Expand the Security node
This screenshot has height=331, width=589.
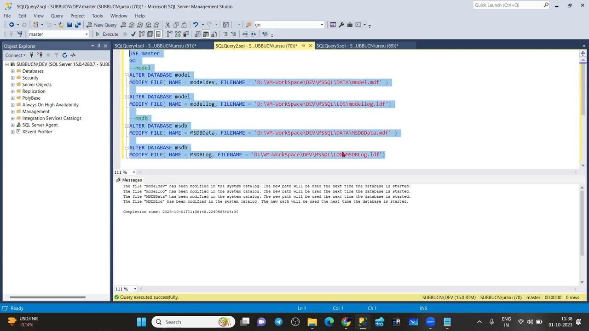pyautogui.click(x=13, y=78)
